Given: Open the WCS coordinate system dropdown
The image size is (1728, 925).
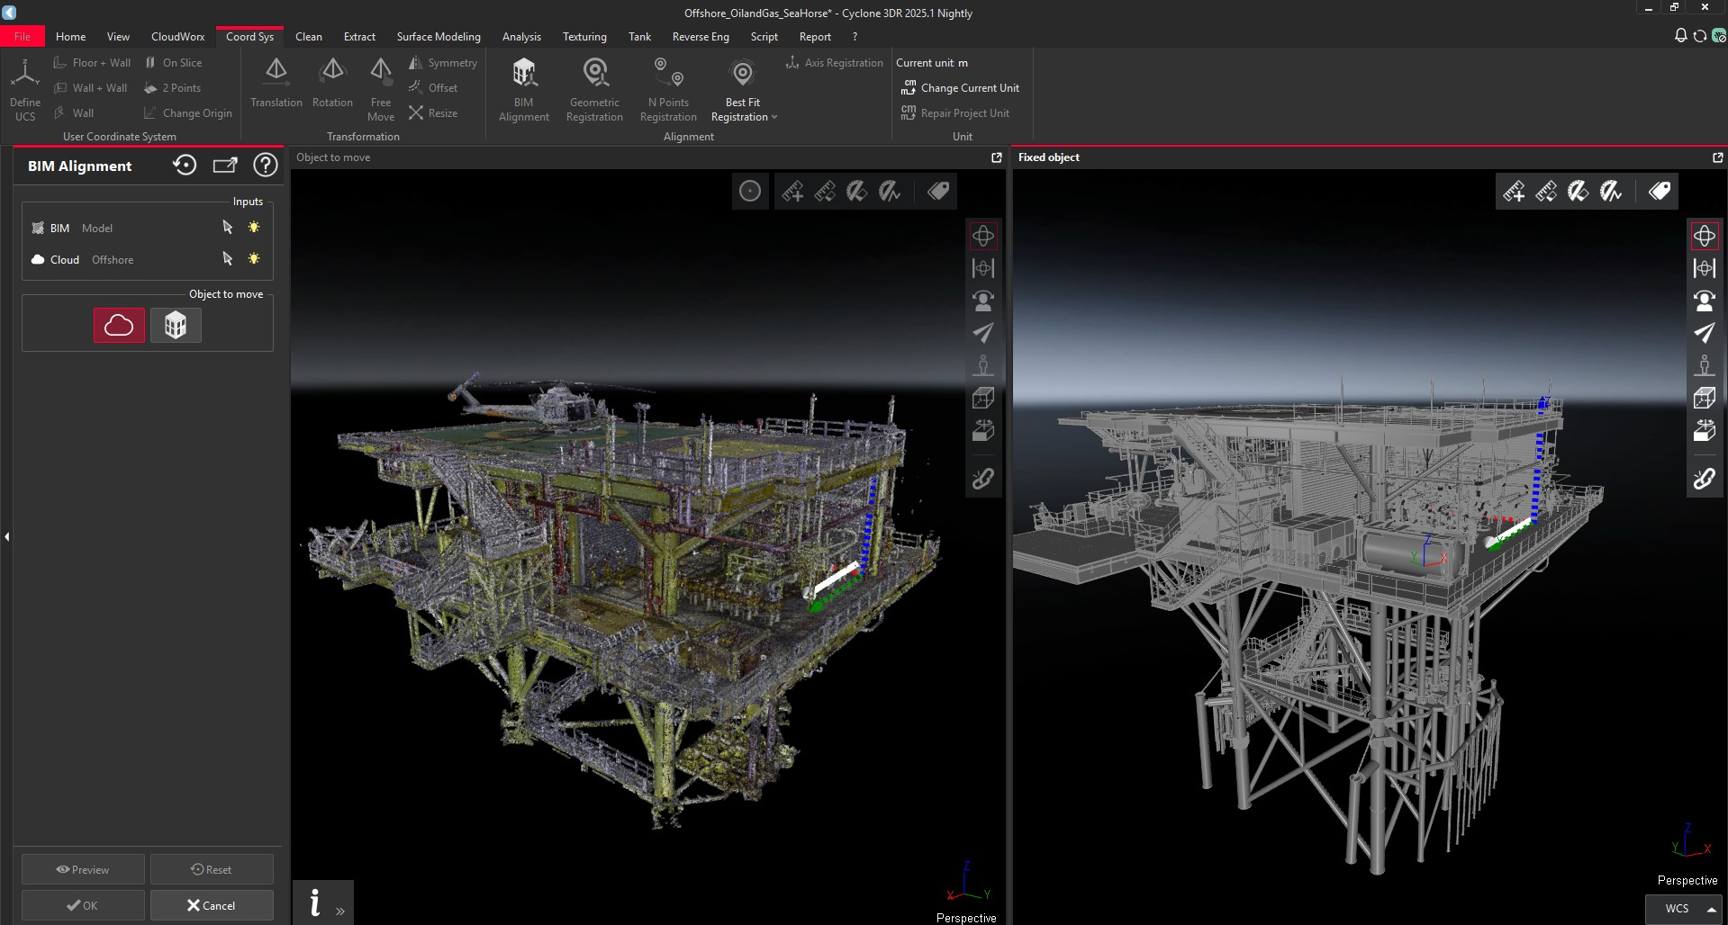Looking at the screenshot, I should tap(1682, 908).
